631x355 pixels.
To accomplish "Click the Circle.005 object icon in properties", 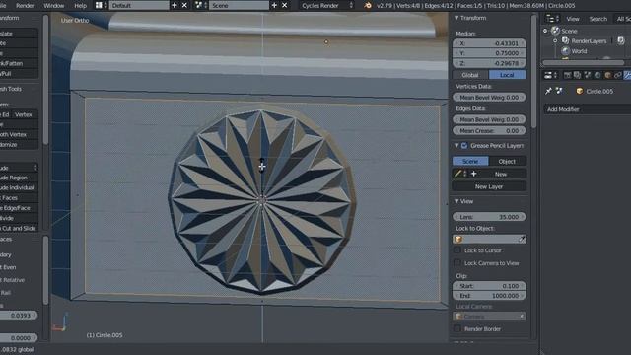I will (580, 91).
